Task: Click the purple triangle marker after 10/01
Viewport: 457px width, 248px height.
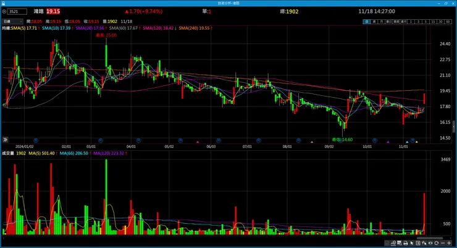Action: tap(388, 142)
